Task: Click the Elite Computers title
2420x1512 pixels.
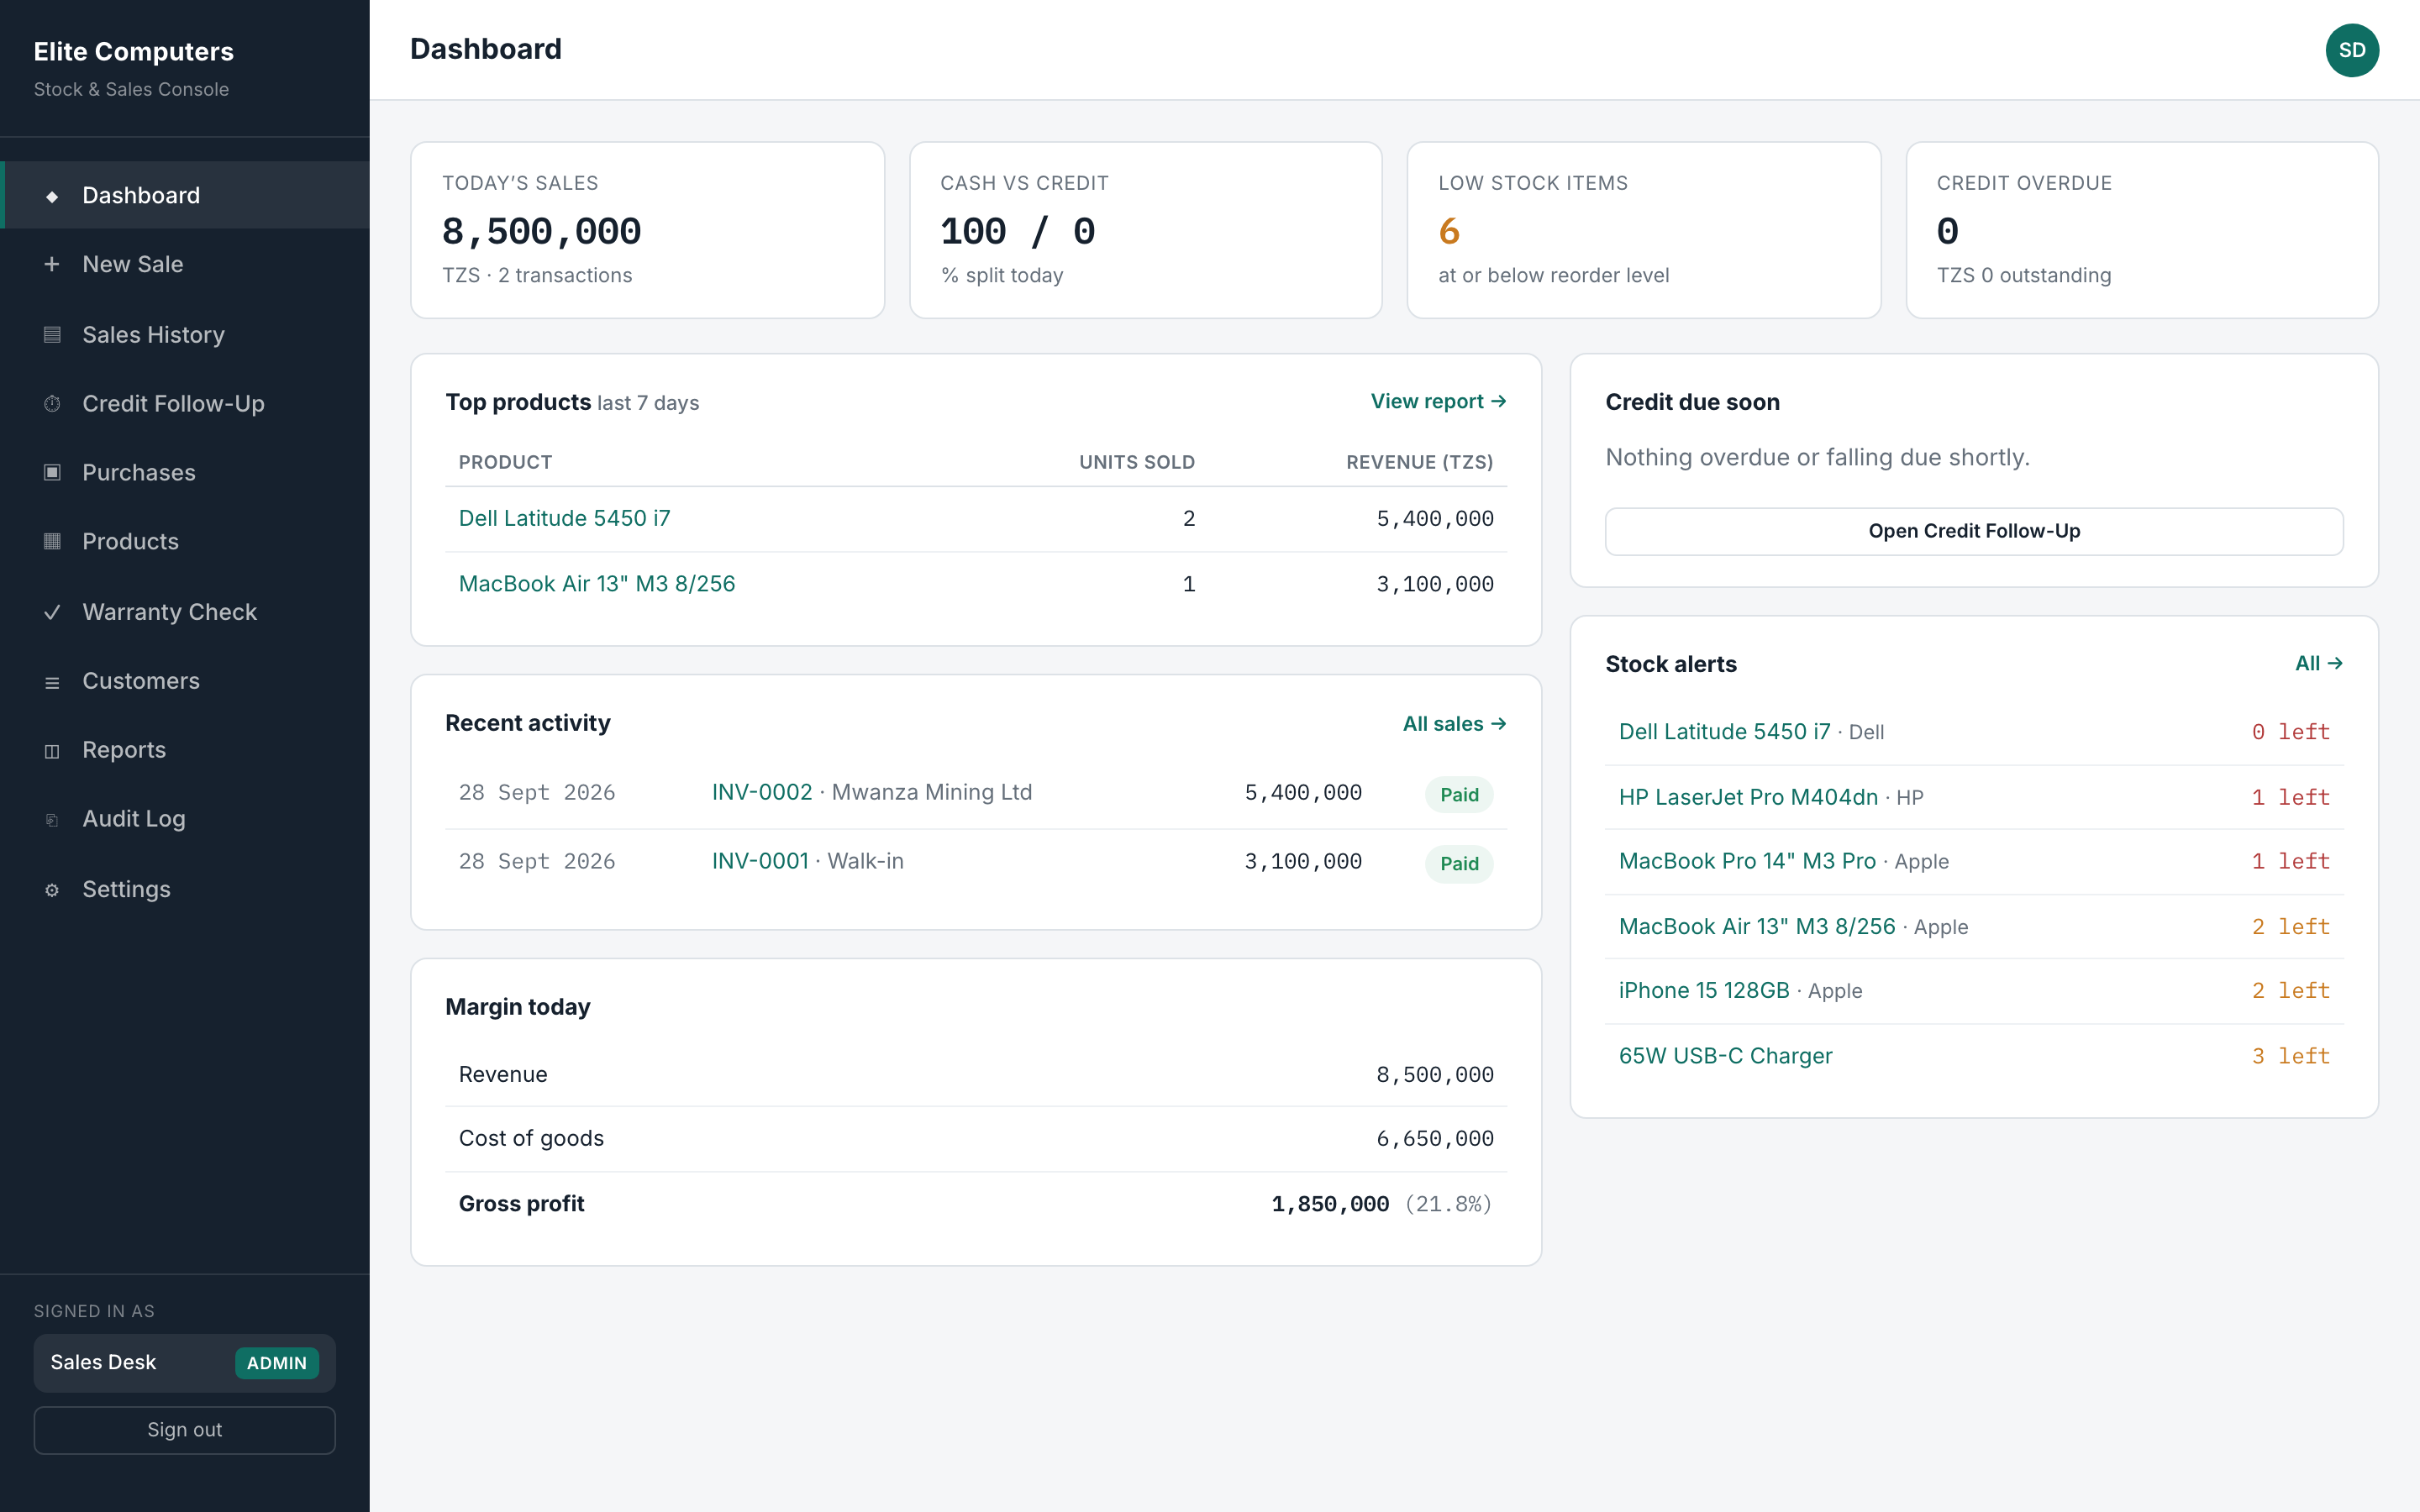Action: 133,51
